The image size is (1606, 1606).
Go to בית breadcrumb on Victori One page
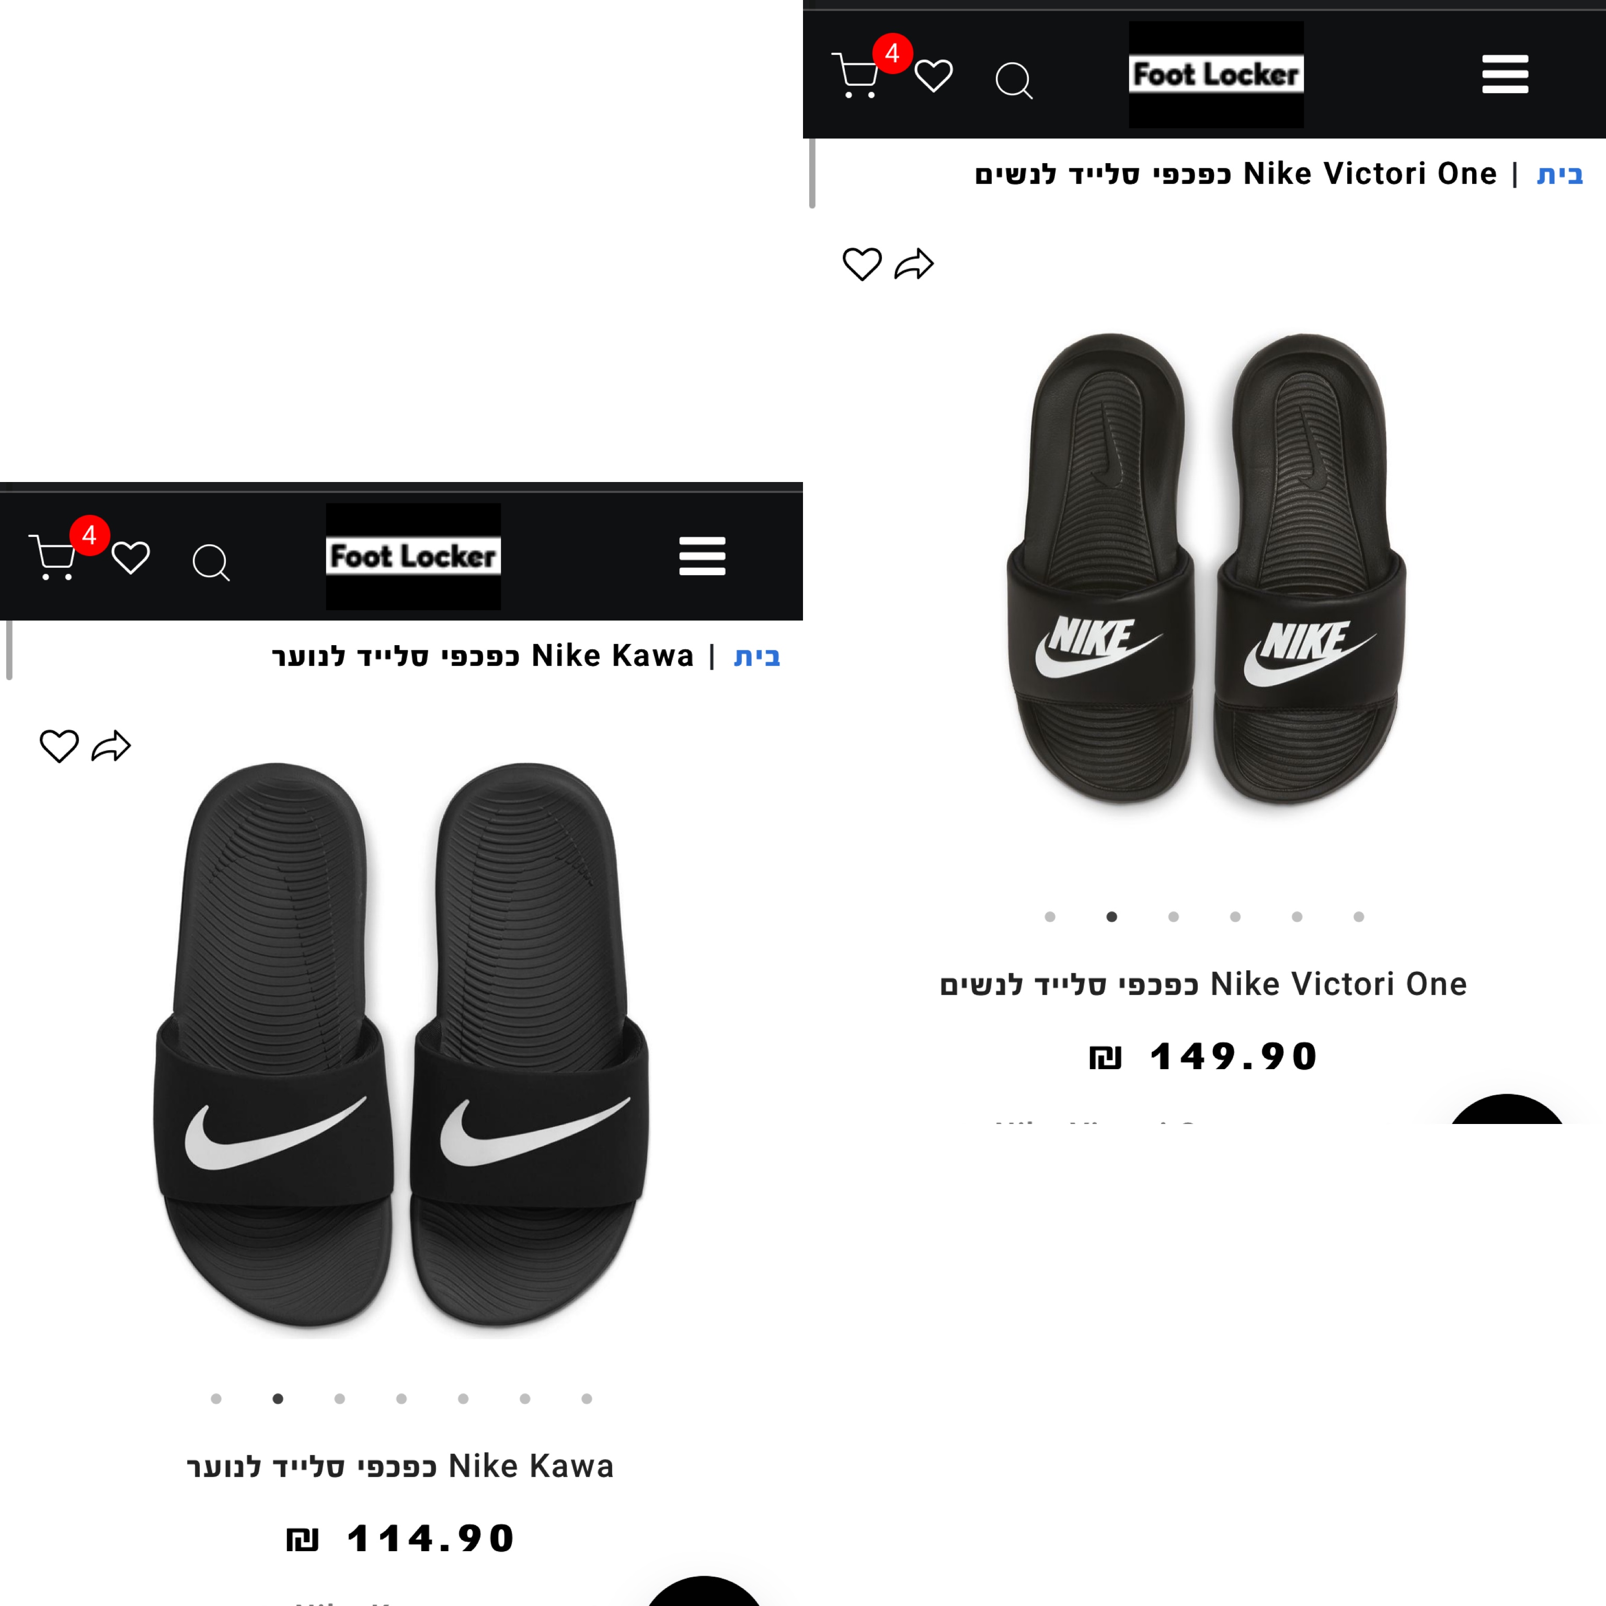click(x=1561, y=174)
